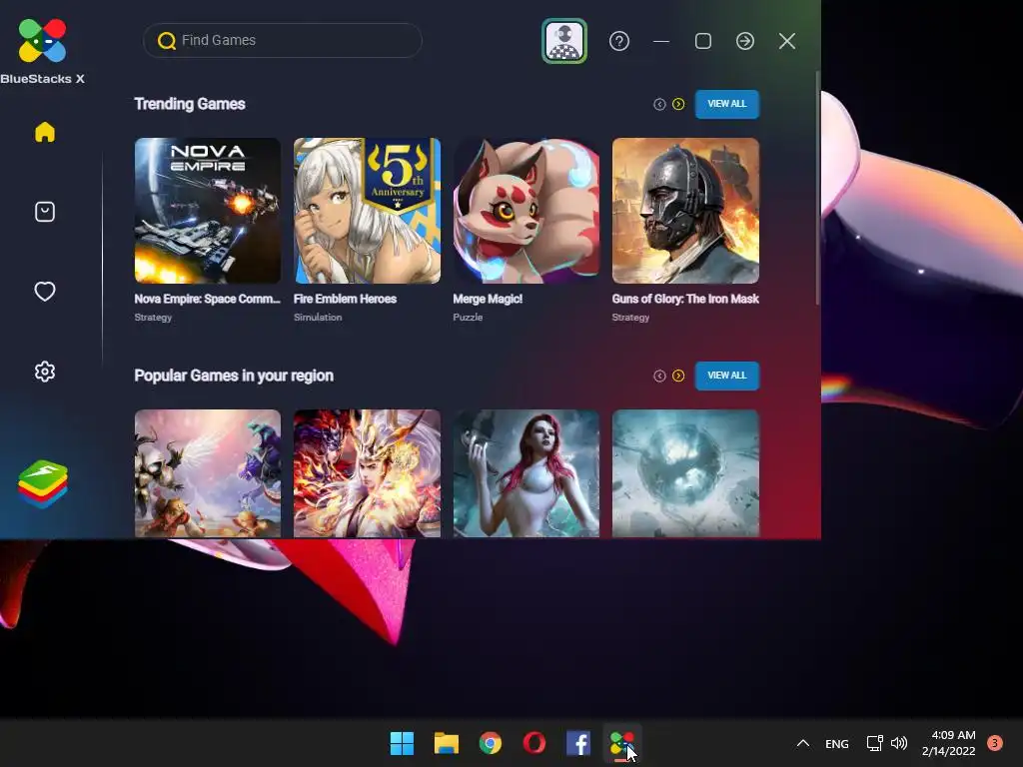Focus the Find Games search field
Image resolution: width=1023 pixels, height=767 pixels.
283,40
